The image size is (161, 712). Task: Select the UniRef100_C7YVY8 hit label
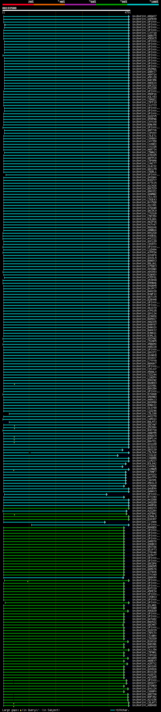[x=144, y=361]
